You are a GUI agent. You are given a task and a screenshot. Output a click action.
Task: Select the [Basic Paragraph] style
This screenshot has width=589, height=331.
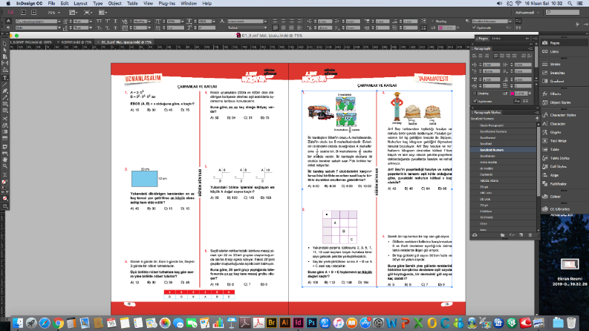point(492,125)
